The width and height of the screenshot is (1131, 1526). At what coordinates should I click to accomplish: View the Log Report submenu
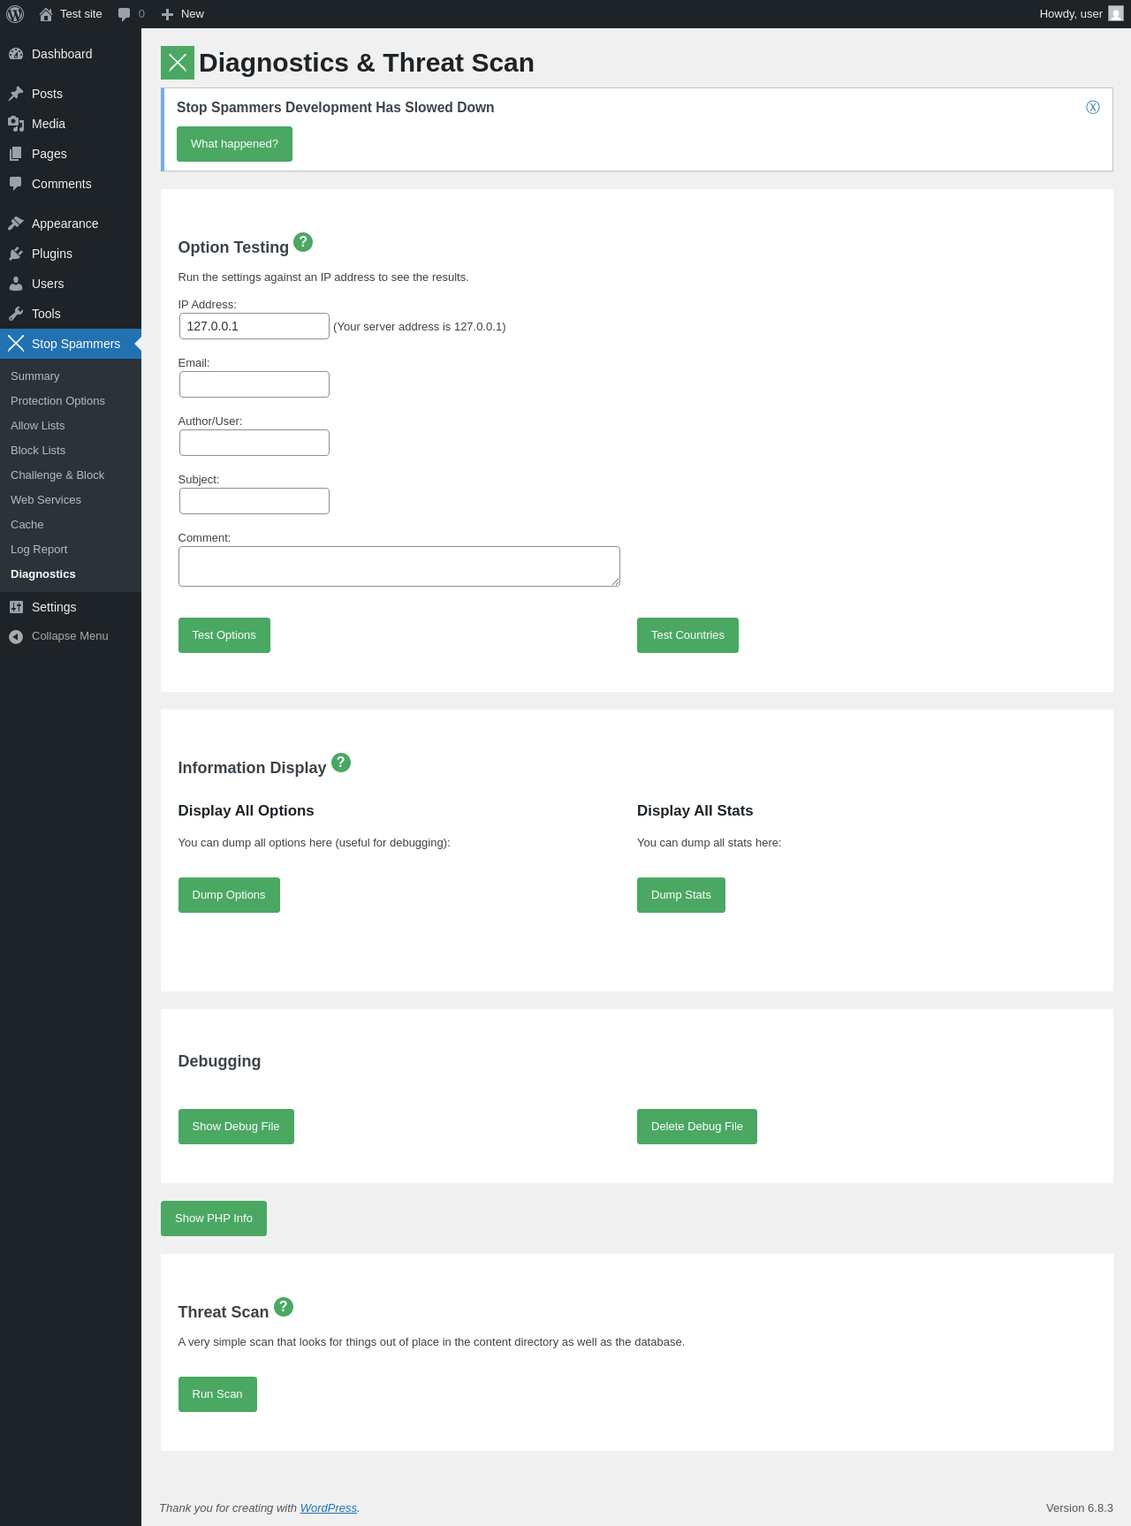pyautogui.click(x=39, y=550)
